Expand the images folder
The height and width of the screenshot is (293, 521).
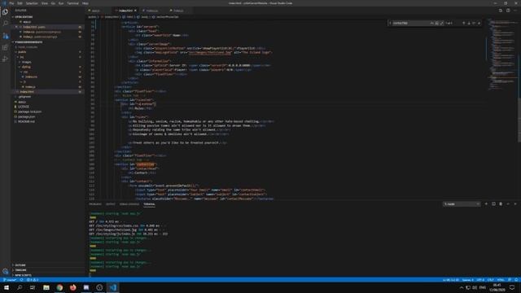point(27,62)
